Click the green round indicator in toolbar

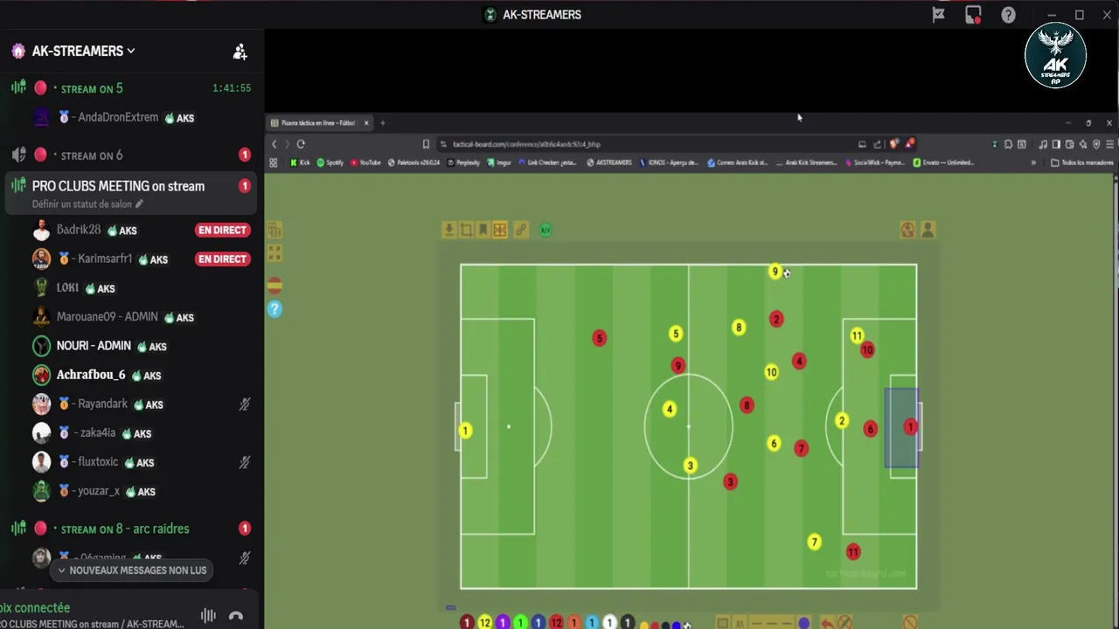click(x=546, y=230)
